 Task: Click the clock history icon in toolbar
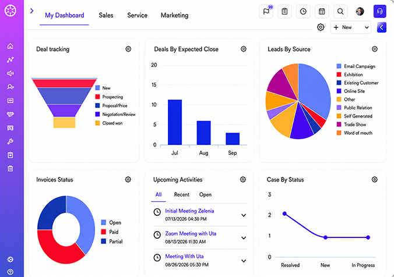click(x=303, y=11)
